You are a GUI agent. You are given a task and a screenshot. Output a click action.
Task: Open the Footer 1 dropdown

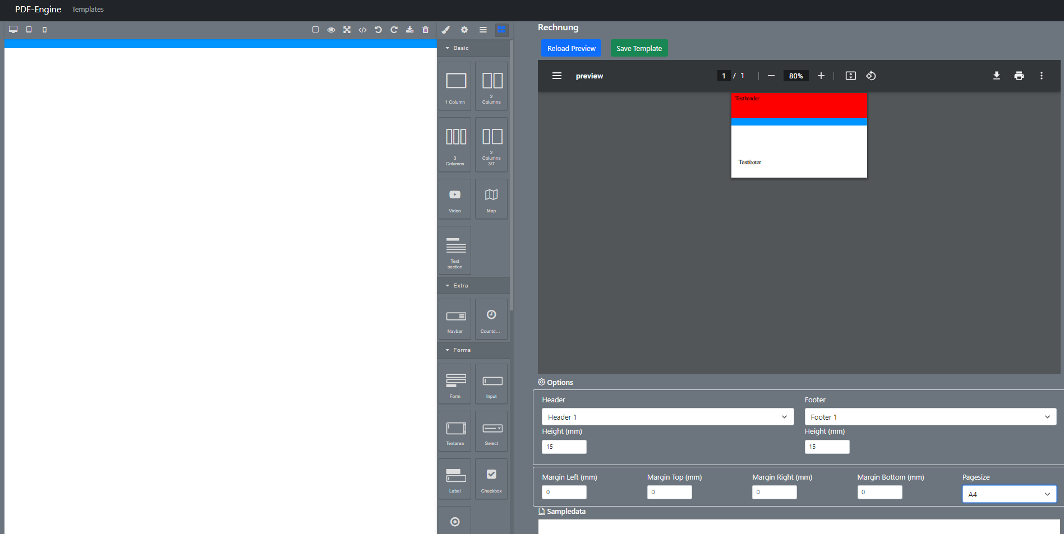tap(930, 417)
